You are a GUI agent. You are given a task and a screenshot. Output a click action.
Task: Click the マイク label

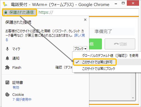pyautogui.click(x=16, y=49)
